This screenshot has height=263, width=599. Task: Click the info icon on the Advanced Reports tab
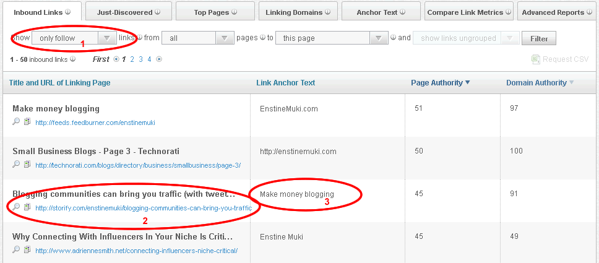click(x=589, y=12)
